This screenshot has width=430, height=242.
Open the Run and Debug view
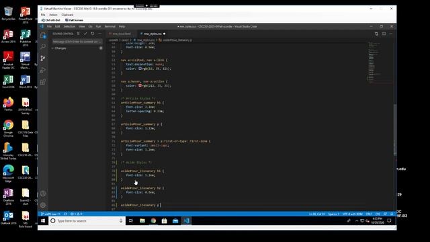tap(43, 70)
